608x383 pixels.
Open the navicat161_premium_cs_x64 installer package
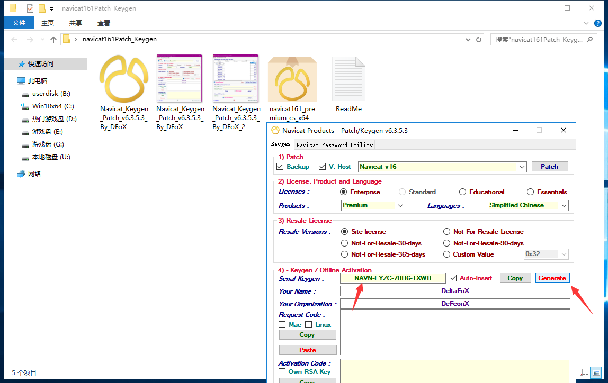point(292,79)
